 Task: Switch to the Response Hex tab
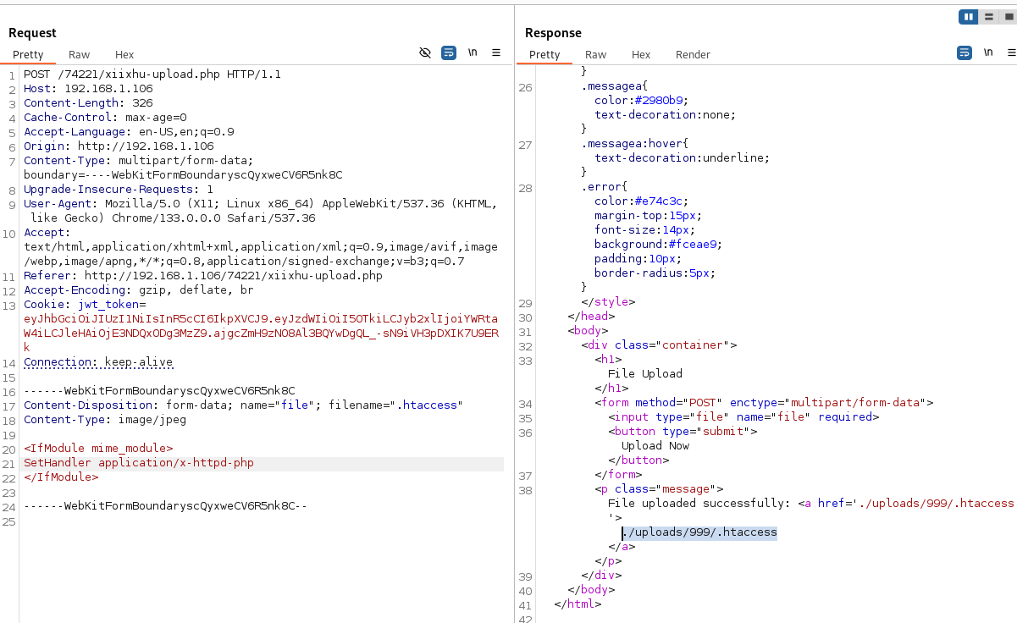coord(641,54)
